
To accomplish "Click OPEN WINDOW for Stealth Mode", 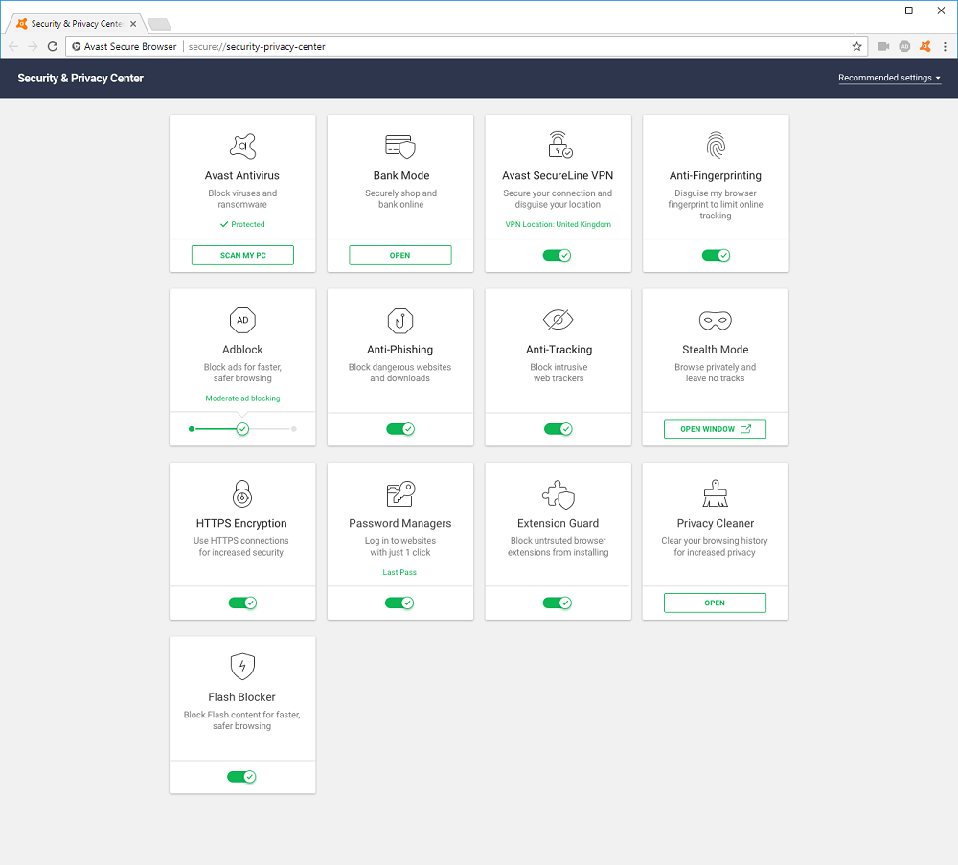I will pos(715,429).
